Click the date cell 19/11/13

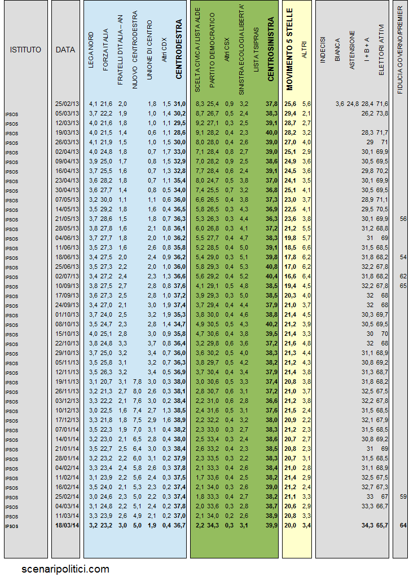67,382
